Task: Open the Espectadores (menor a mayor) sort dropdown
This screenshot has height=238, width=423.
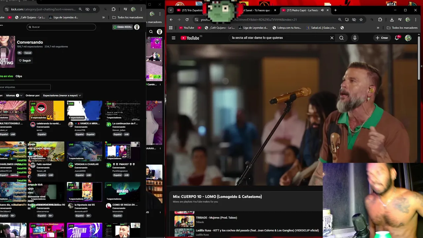Action: (x=62, y=95)
